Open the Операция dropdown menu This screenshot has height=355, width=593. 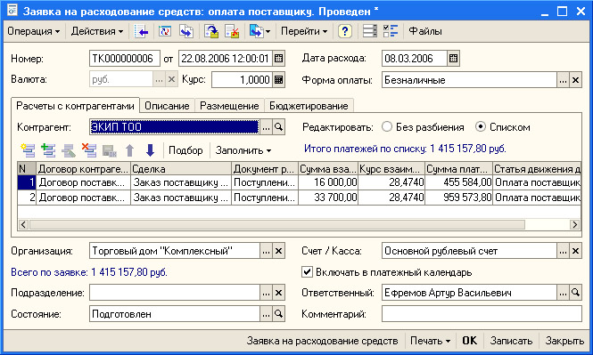33,31
